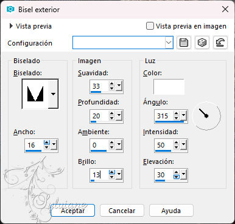Click the Bisel exterior app icon in title bar
235x224 pixels.
pos(10,9)
